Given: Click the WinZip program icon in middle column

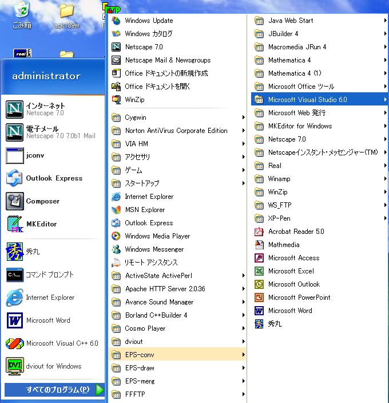Looking at the screenshot, I should pyautogui.click(x=116, y=100).
